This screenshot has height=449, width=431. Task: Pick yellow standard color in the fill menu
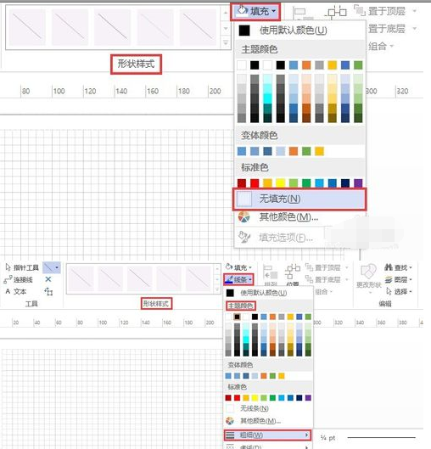(281, 183)
